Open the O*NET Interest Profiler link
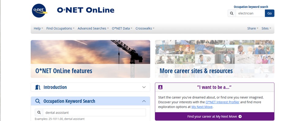Viewport: 281px width, 121px height. click(x=223, y=102)
